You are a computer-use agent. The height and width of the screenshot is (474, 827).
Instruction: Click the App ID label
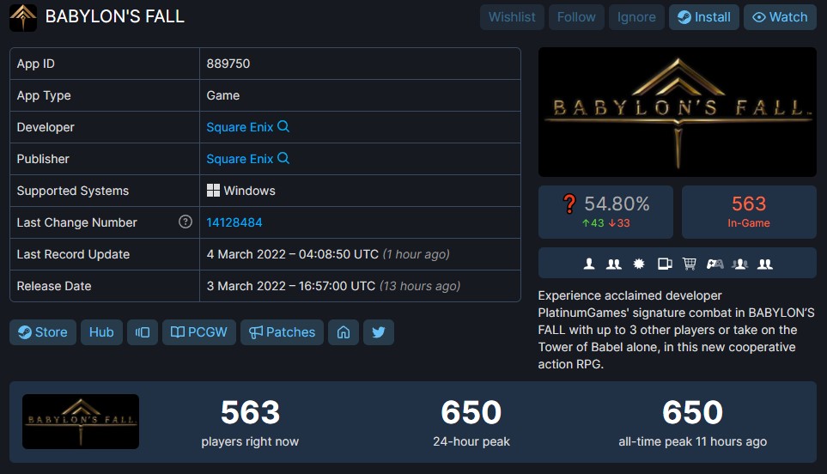(35, 64)
